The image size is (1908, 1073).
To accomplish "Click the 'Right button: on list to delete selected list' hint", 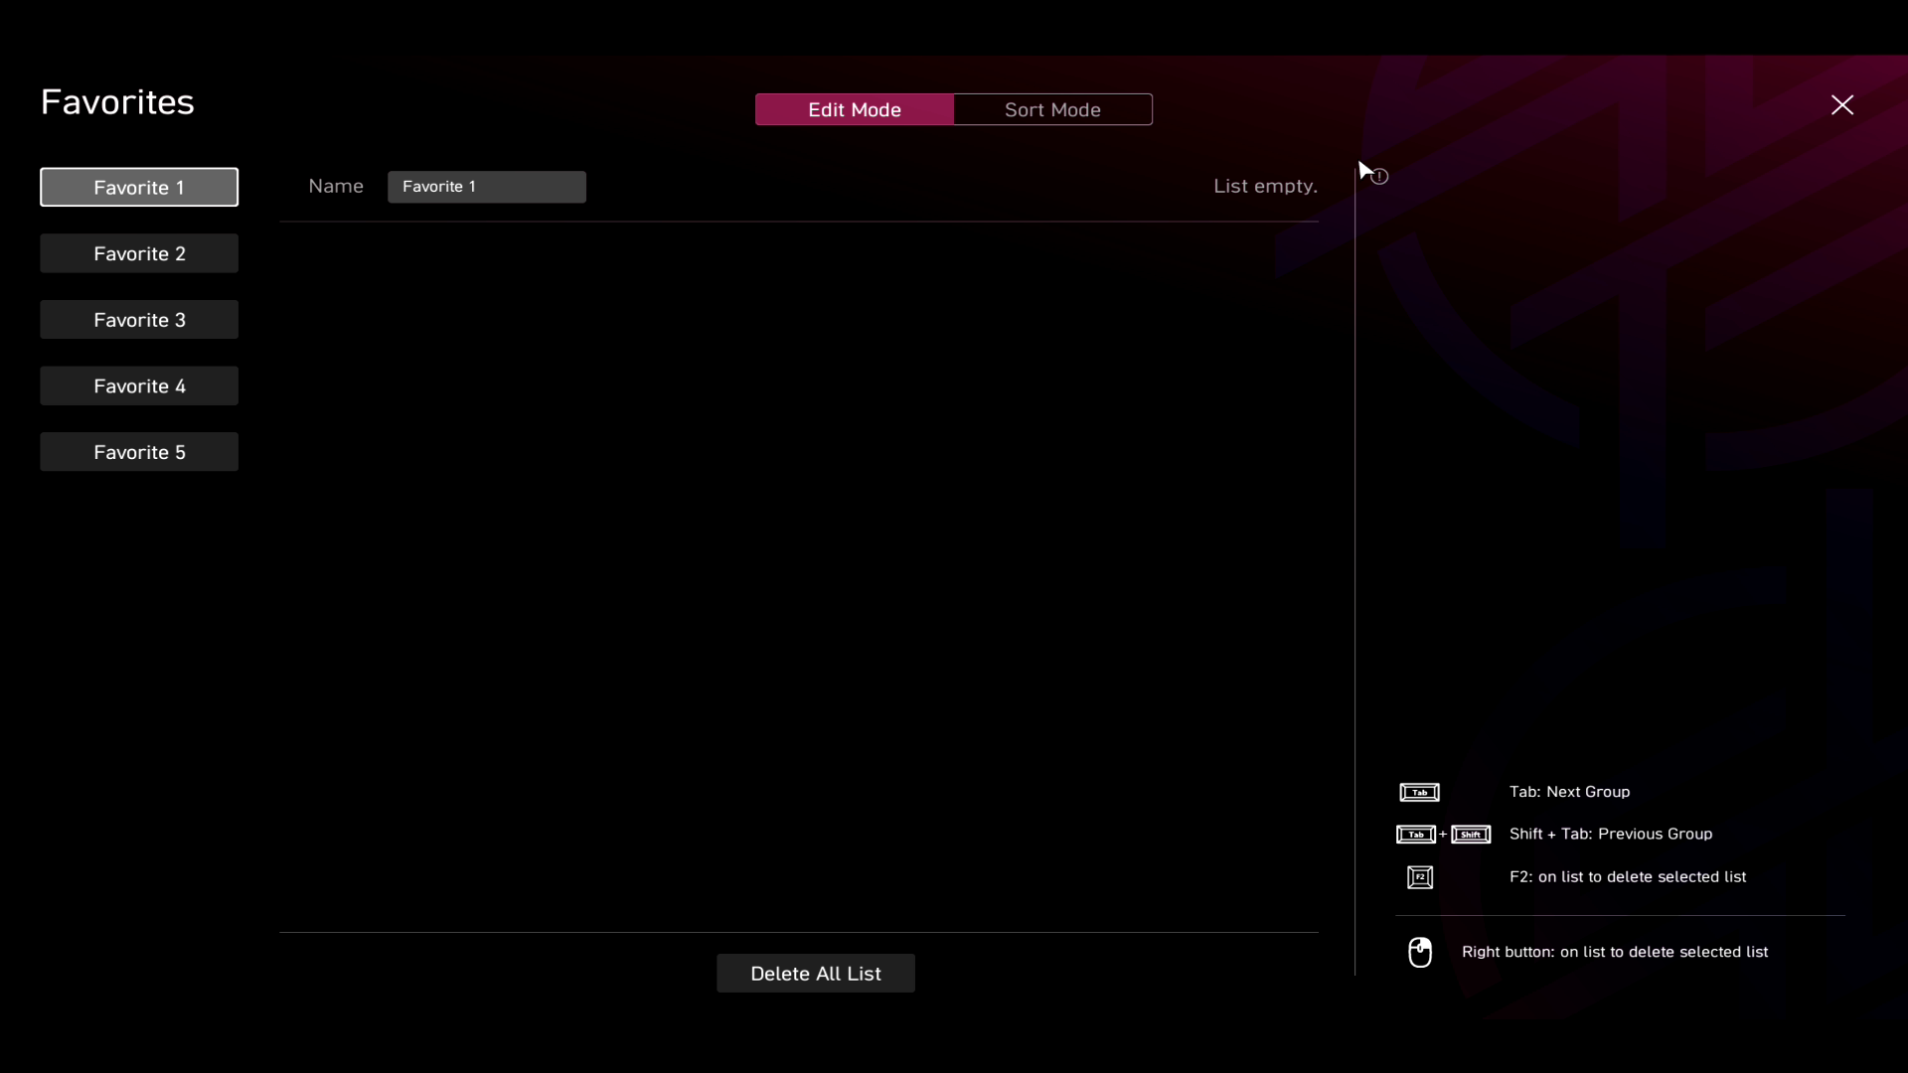I will click(1614, 952).
